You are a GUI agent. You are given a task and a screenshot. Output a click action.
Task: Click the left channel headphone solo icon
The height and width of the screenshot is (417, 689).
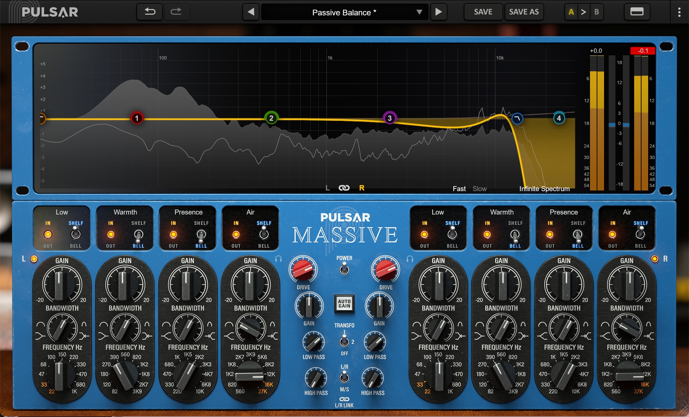tap(278, 259)
